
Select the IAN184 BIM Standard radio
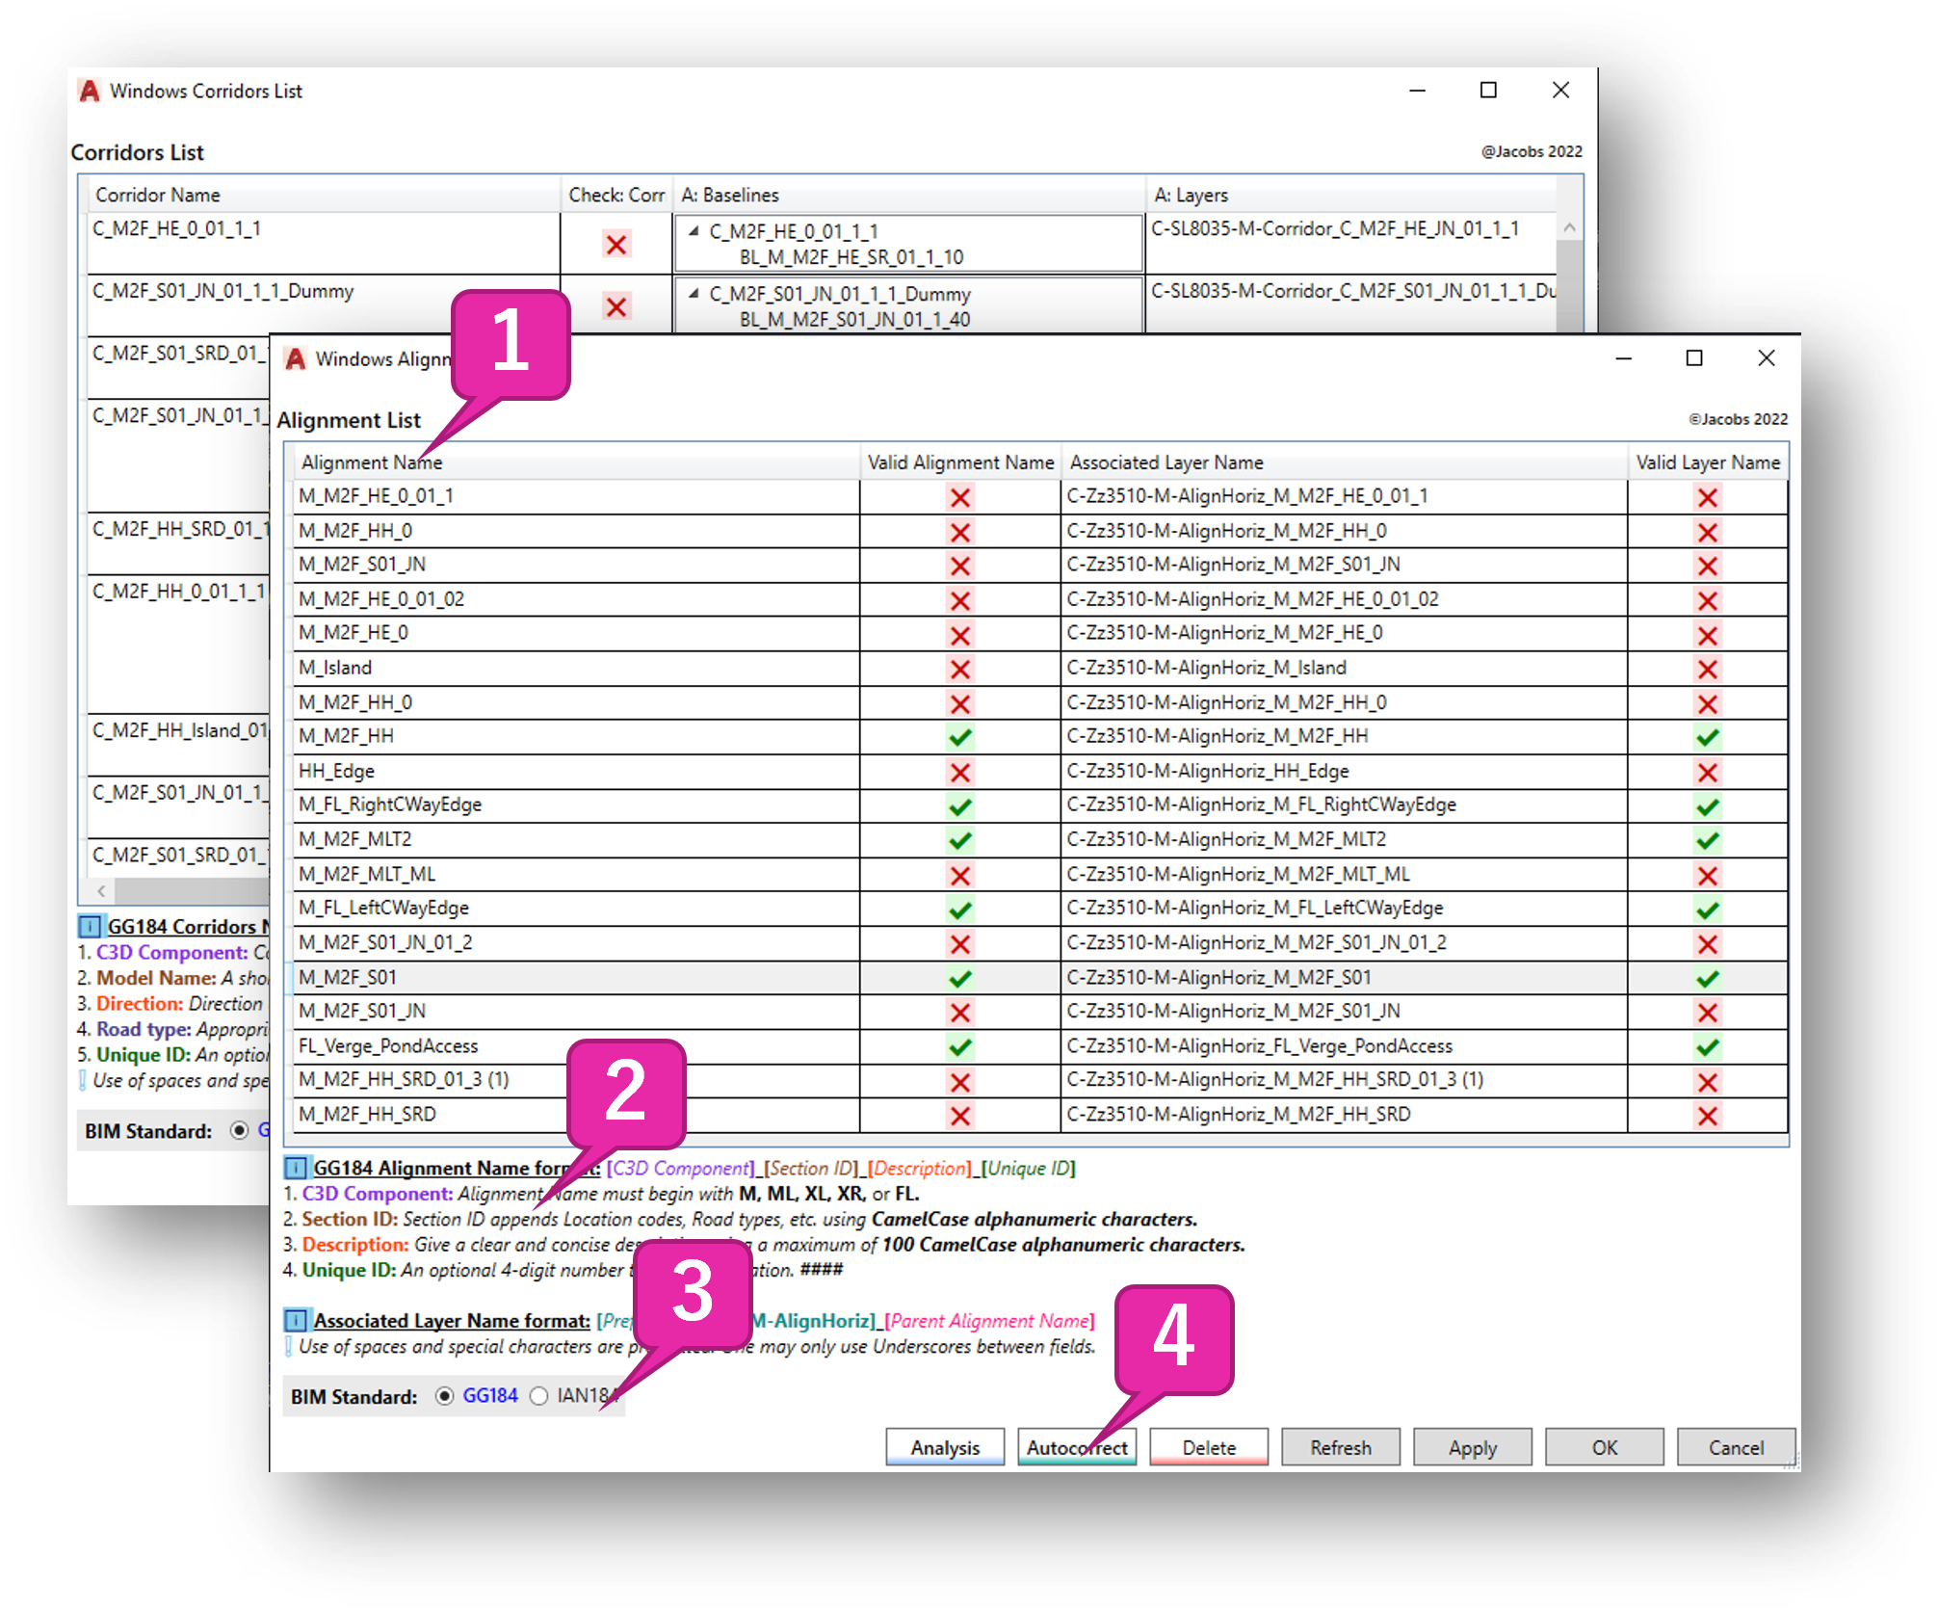pos(539,1396)
